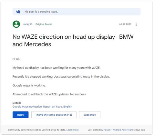153x135 pixels.
Task: Click the line 'Google maps is working.'
Action: pyautogui.click(x=29, y=85)
